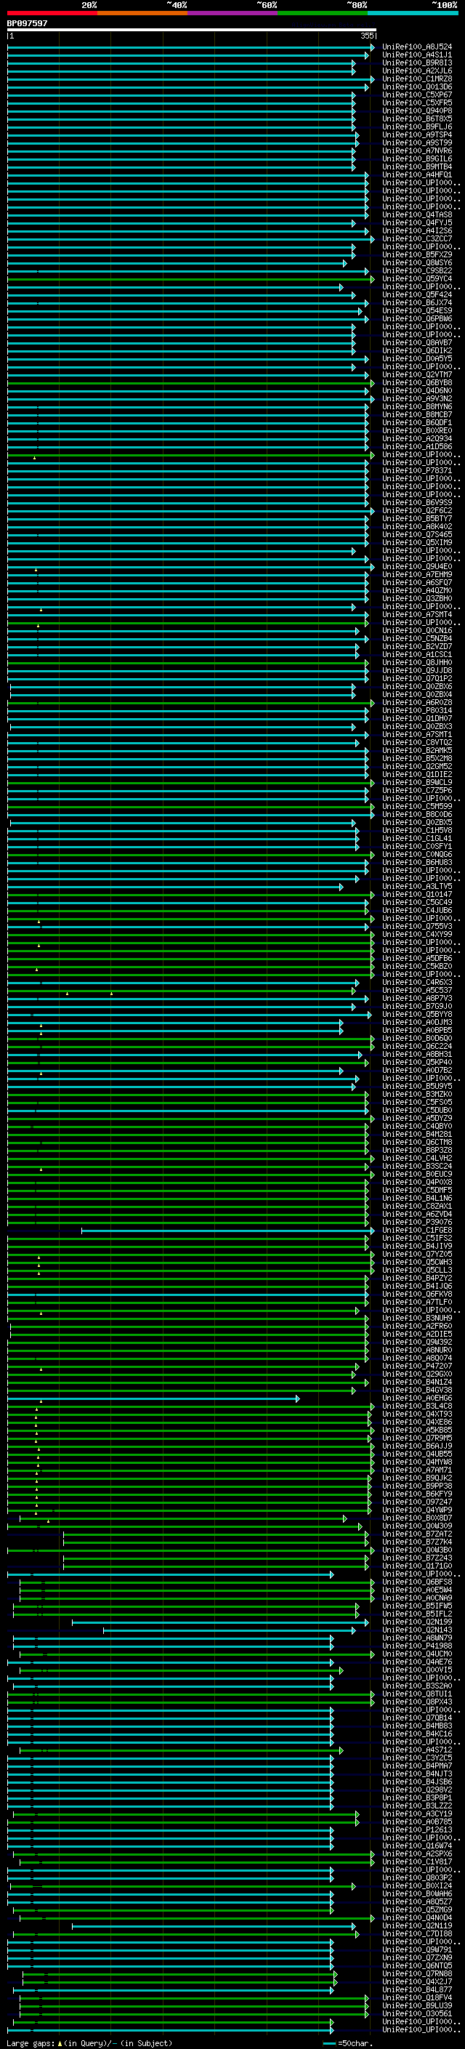
Task: Select label UniRef100_A4I2S6
Action: click(417, 230)
